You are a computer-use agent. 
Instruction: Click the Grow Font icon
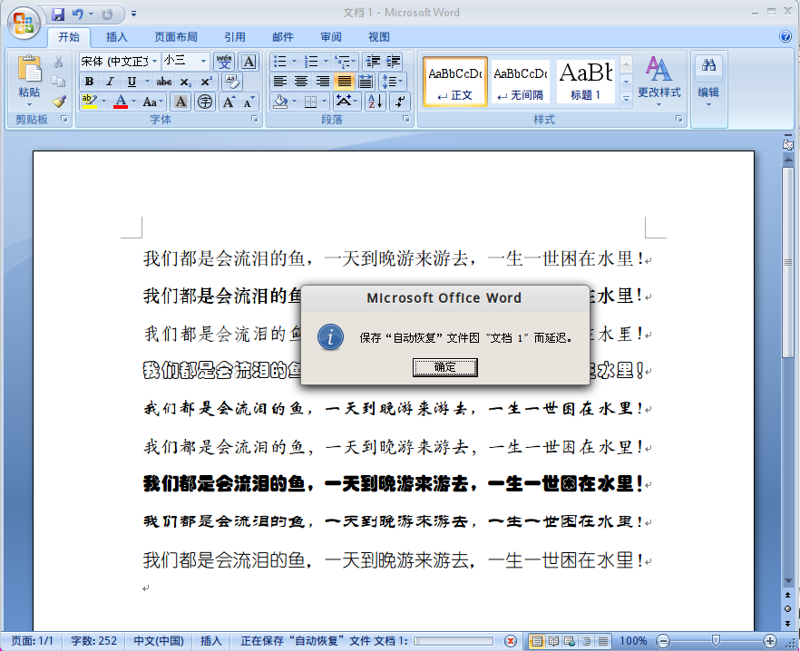(228, 101)
